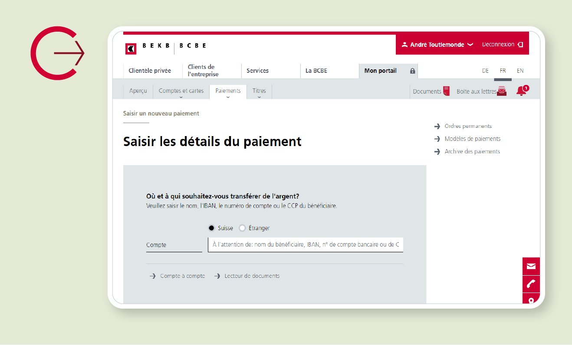572x345 pixels.
Task: Click the padlock icon on Mon portail
Action: [412, 71]
